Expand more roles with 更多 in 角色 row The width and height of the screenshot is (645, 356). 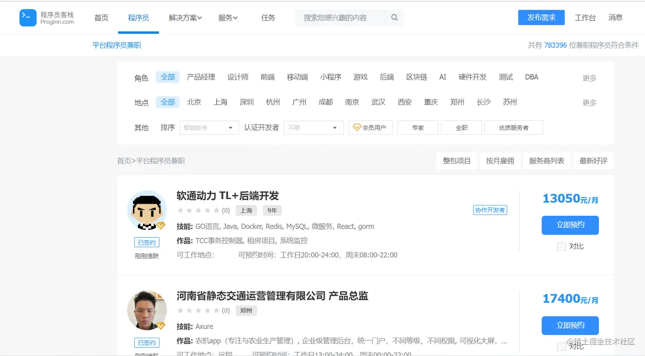[590, 78]
